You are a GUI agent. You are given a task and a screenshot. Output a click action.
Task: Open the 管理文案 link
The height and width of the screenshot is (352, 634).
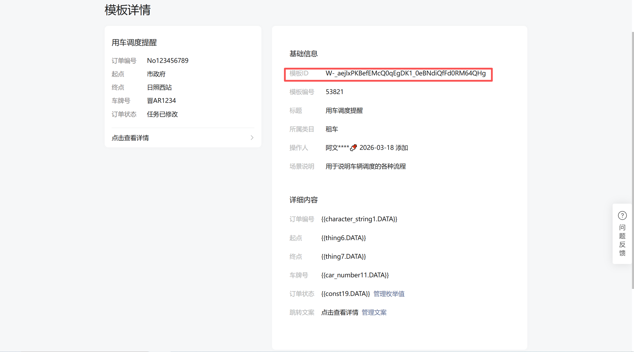point(374,312)
